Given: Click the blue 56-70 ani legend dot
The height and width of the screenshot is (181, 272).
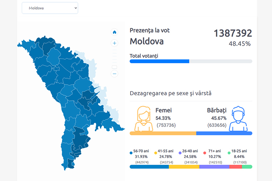Looking at the screenshot, I should click(x=131, y=153).
